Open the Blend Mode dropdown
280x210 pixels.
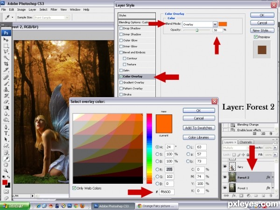(215, 24)
